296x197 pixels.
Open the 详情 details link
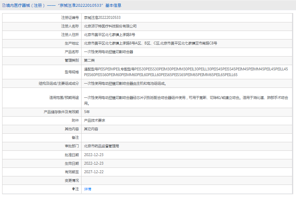coord(88,189)
